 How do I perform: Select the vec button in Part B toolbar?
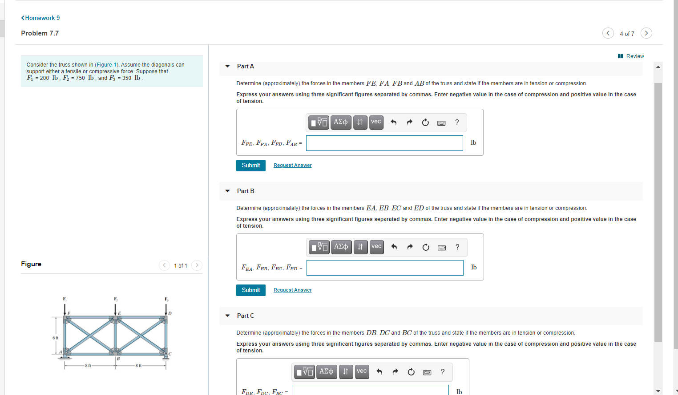point(376,247)
